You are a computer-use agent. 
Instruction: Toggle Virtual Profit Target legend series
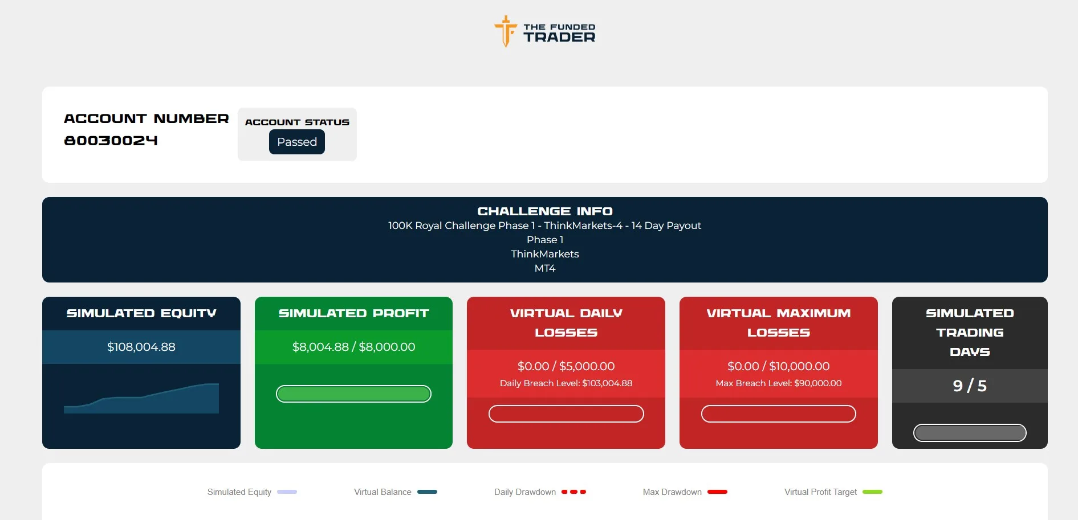pyautogui.click(x=820, y=492)
